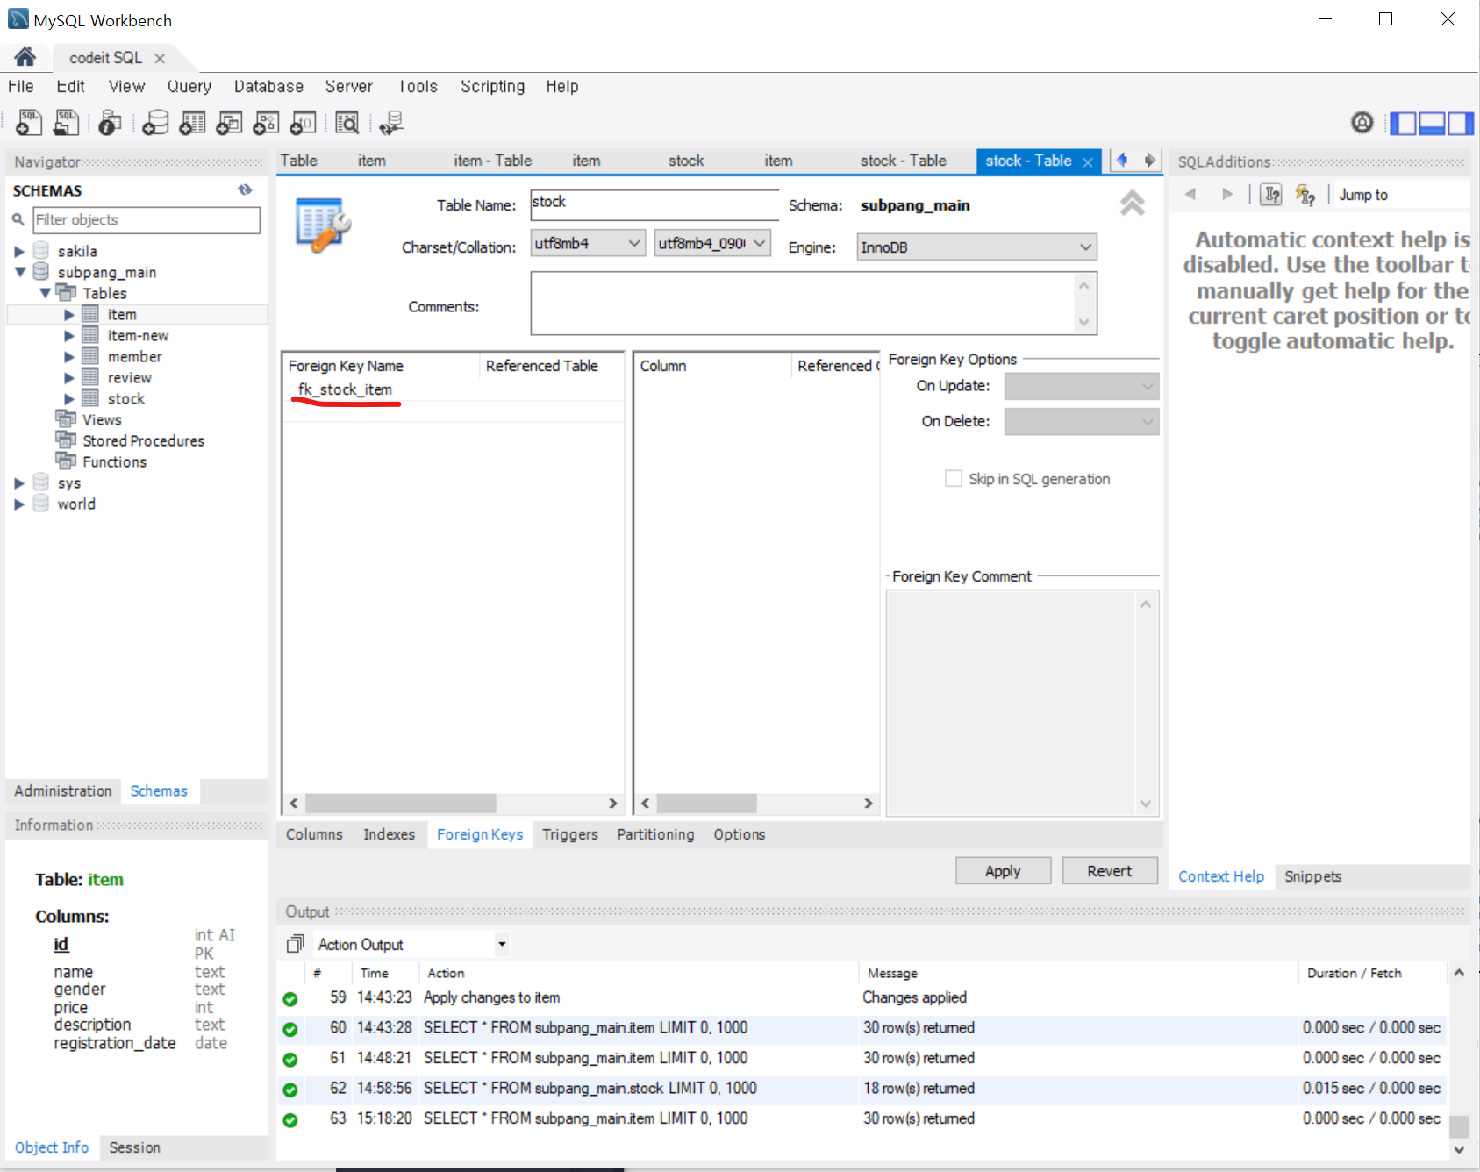
Task: Open the collation dropdown
Action: click(x=712, y=243)
